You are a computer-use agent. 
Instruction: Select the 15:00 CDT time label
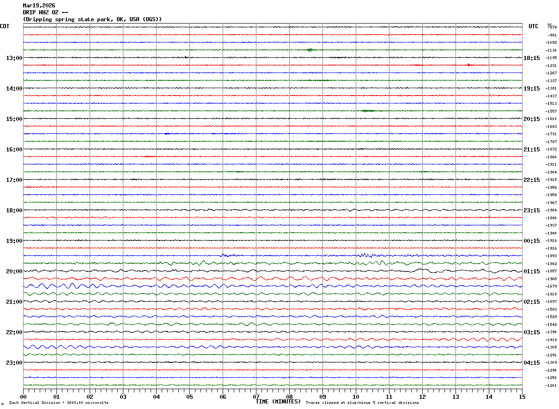tap(14, 119)
